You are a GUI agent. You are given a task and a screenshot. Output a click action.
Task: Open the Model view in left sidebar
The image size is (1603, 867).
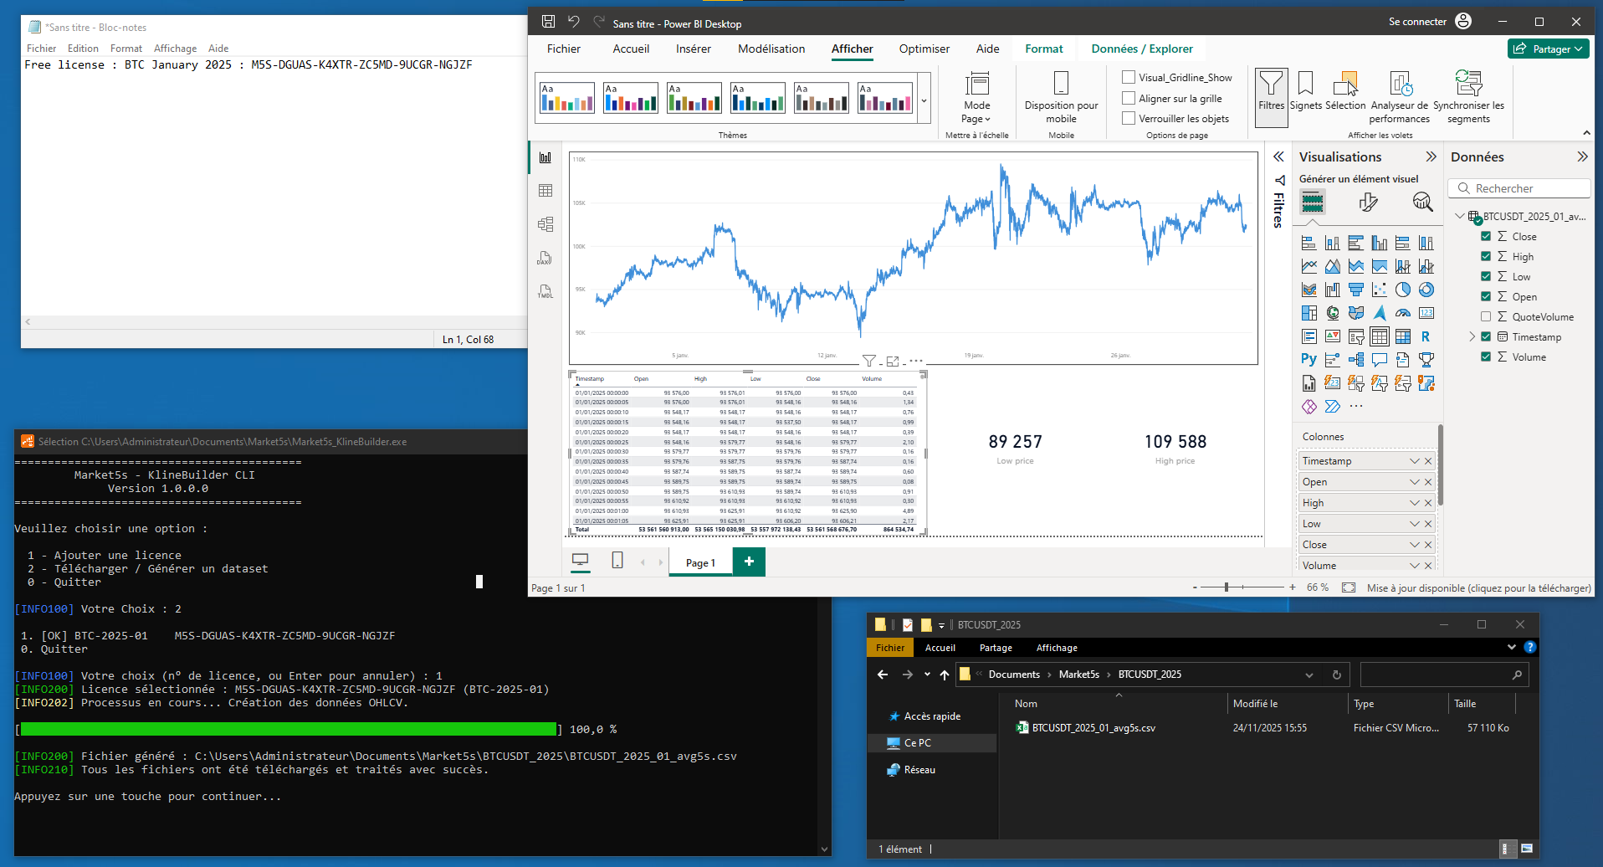tap(545, 224)
